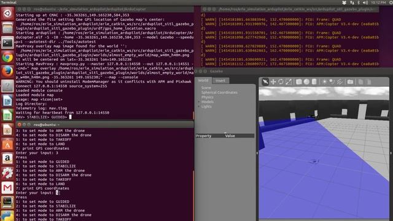Open System Settings wrench-gear icon
The image size is (393, 221).
[x=7, y=173]
